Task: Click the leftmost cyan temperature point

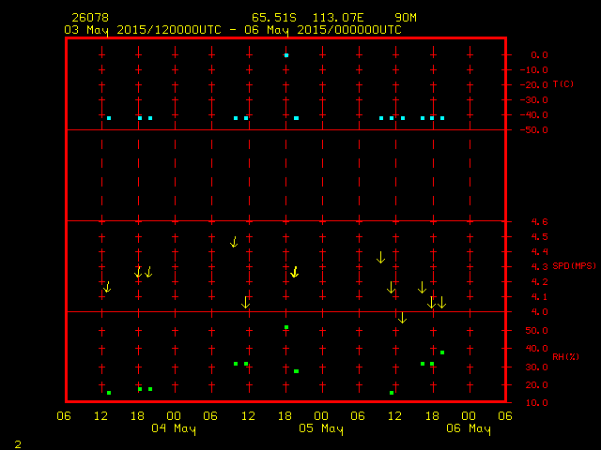Action: [109, 118]
